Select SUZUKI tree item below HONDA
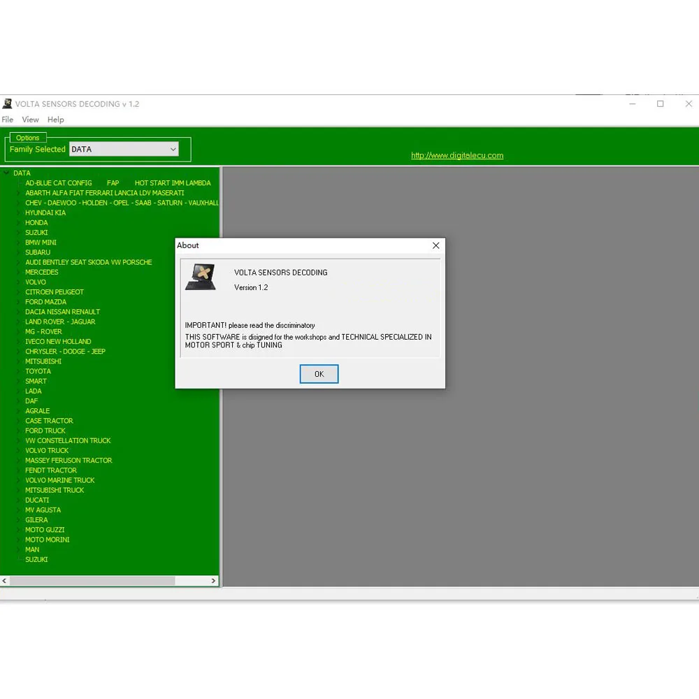 pos(36,232)
